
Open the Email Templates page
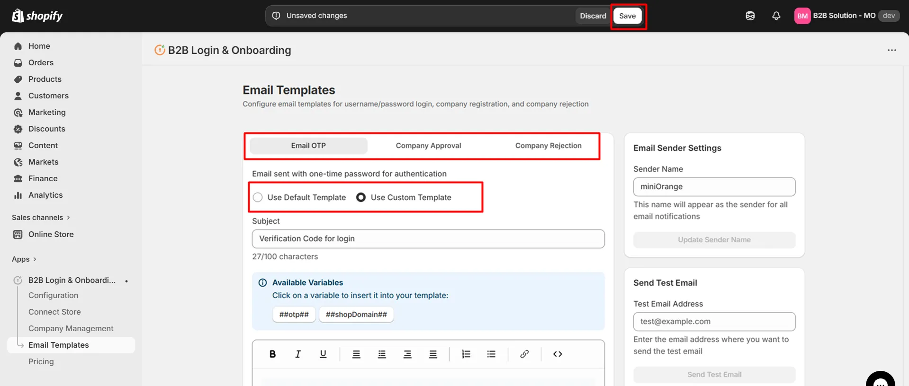pyautogui.click(x=71, y=345)
